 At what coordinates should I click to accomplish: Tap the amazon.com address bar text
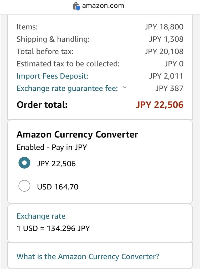(103, 6)
